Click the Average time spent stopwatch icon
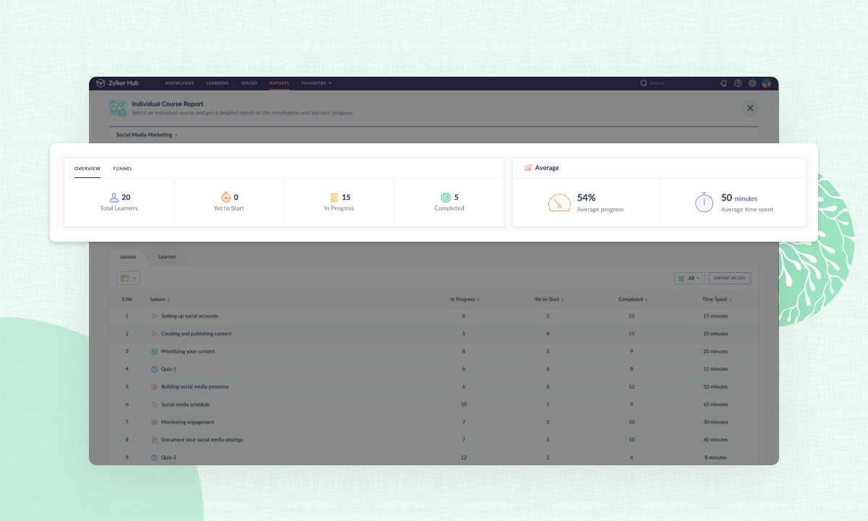This screenshot has width=868, height=521. (x=704, y=203)
